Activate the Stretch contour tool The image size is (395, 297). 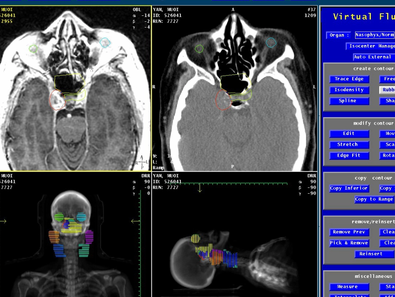[x=349, y=145]
